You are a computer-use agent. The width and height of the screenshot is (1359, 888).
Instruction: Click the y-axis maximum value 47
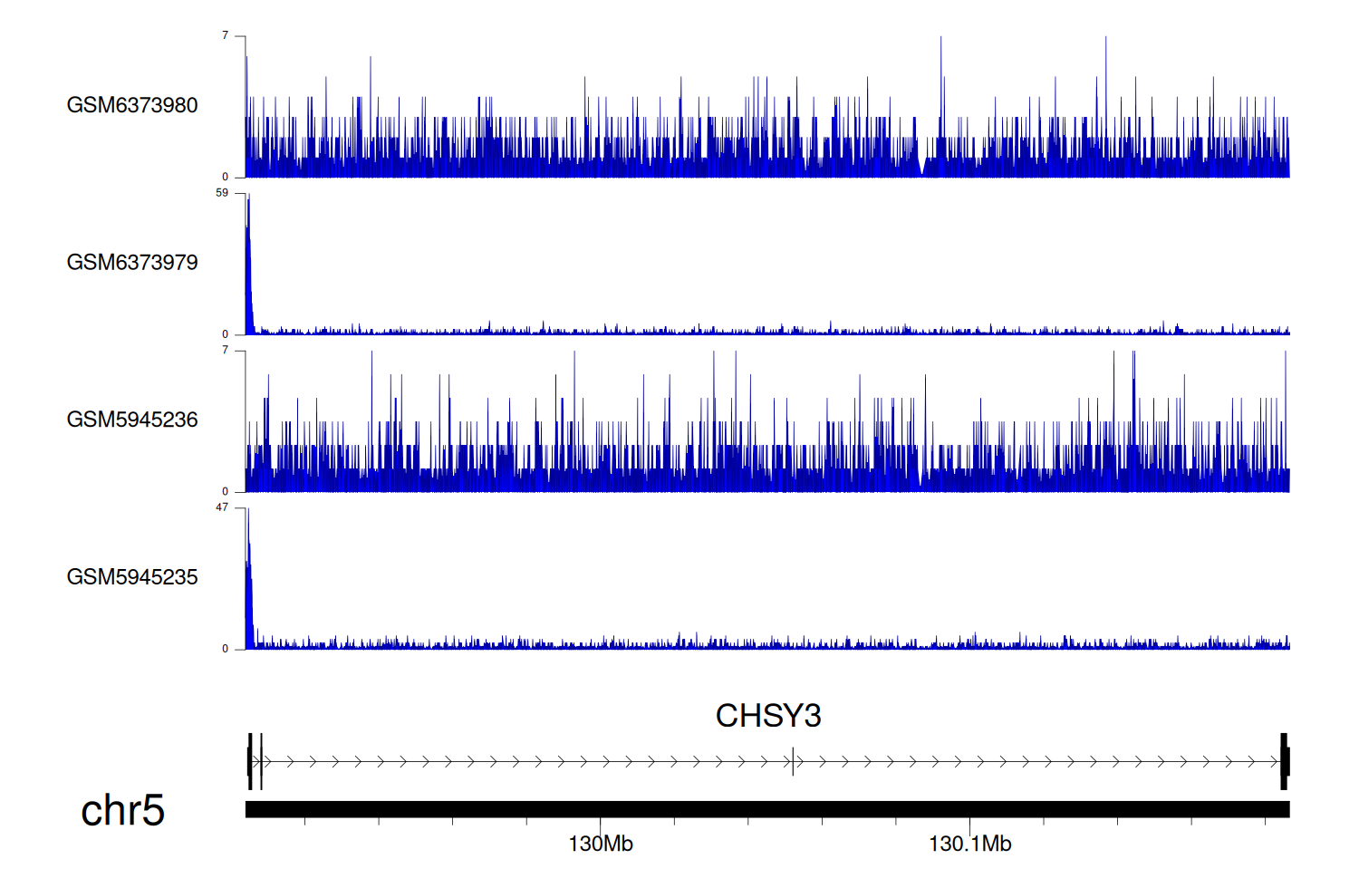(x=222, y=507)
